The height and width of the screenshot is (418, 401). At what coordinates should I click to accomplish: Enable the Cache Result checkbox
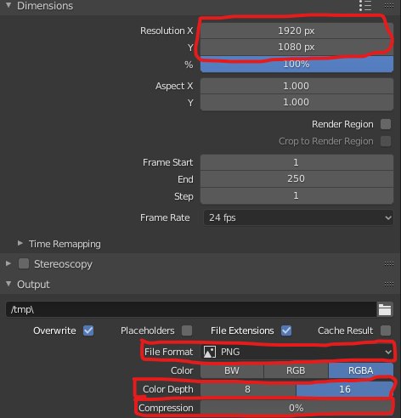(x=386, y=330)
